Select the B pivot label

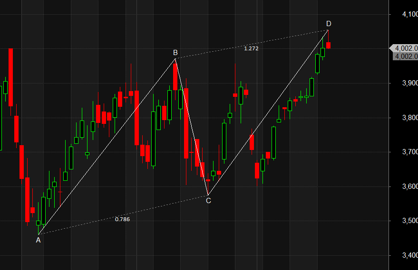(x=175, y=53)
